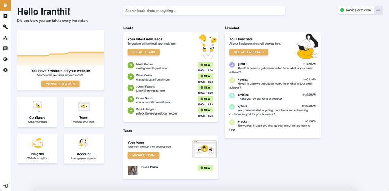
Task: Click the Manage Team button
Action: click(x=143, y=155)
